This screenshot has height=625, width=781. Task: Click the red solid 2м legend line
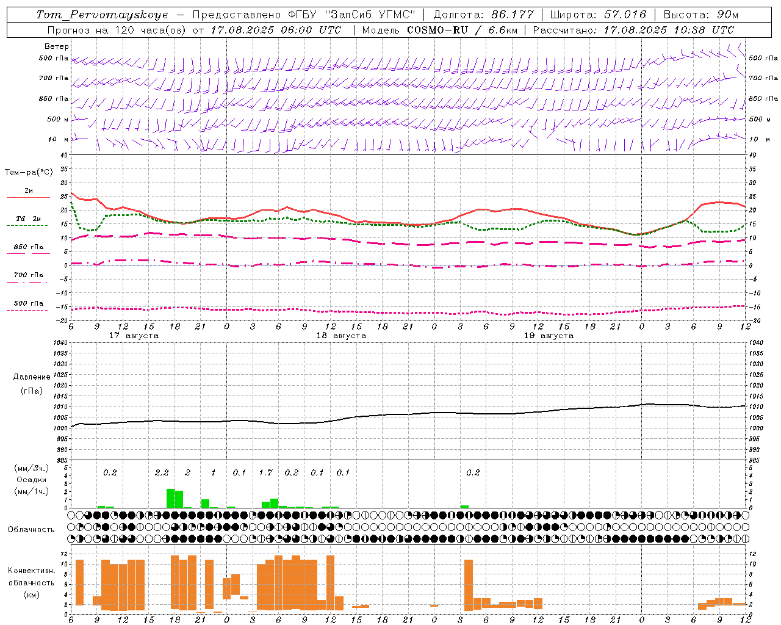(28, 198)
